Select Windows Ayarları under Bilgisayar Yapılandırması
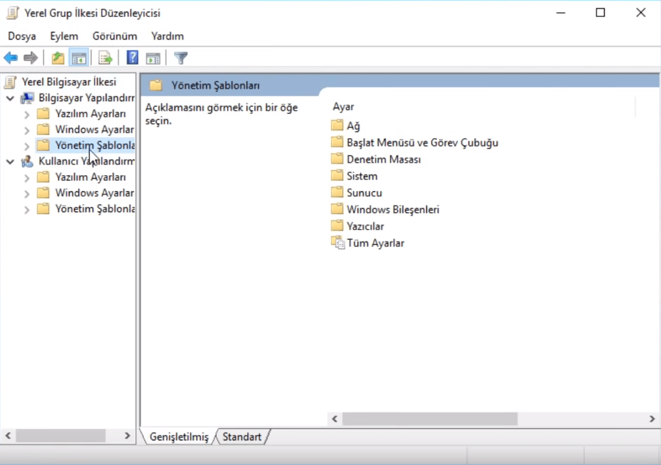This screenshot has width=661, height=465. [x=95, y=130]
